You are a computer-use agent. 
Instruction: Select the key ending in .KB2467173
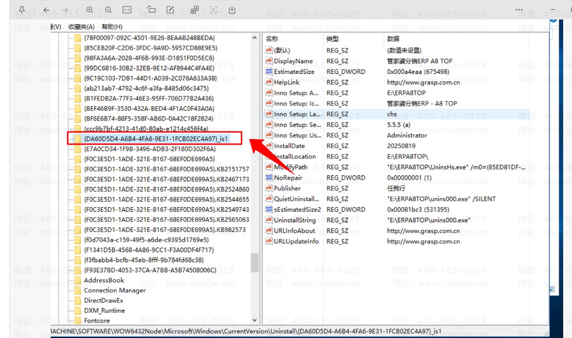coord(166,179)
